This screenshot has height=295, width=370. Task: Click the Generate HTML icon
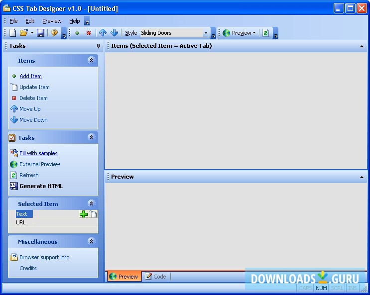(x=13, y=186)
